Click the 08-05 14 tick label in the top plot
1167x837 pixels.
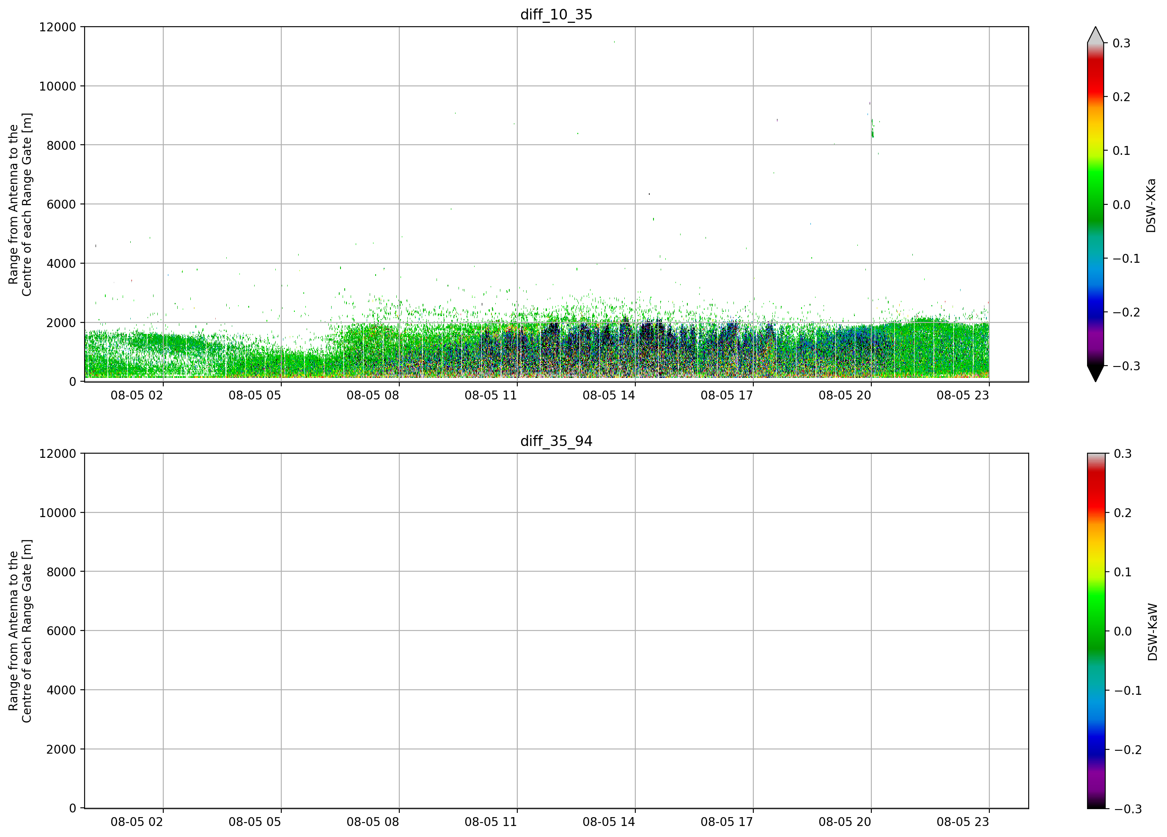[609, 395]
